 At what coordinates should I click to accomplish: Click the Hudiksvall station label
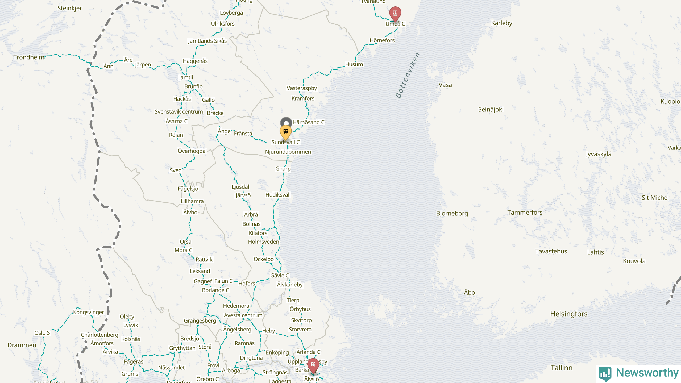pyautogui.click(x=278, y=195)
